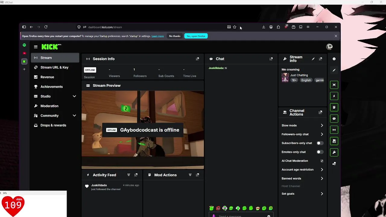This screenshot has width=386, height=217.
Task: Follow the Learn more link
Action: pos(157,36)
